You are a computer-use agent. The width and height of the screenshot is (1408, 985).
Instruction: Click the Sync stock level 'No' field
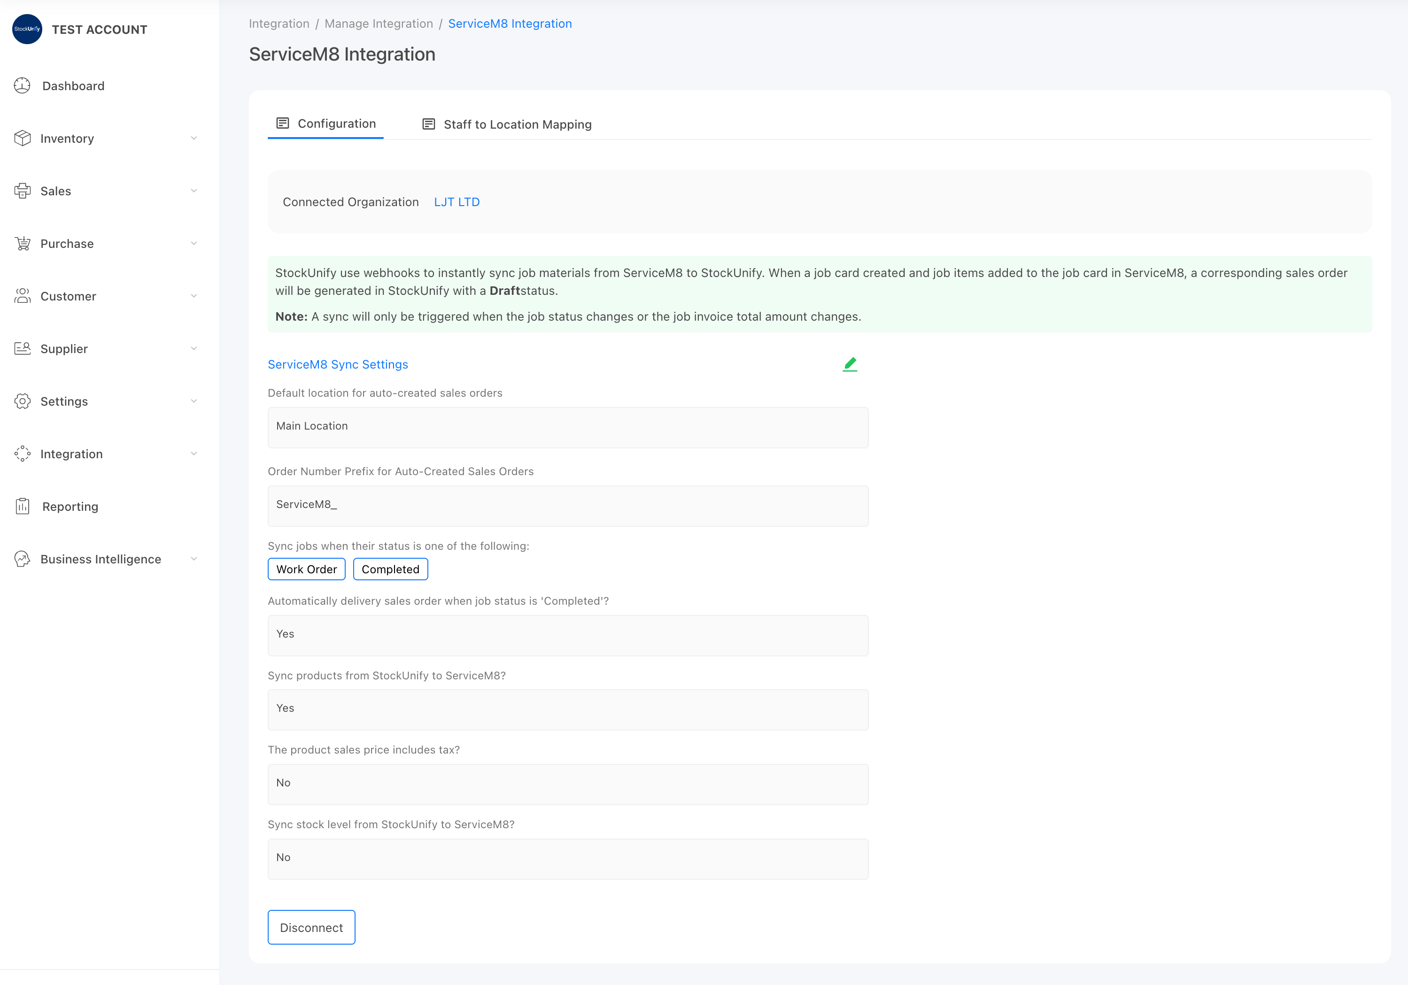[x=568, y=859]
